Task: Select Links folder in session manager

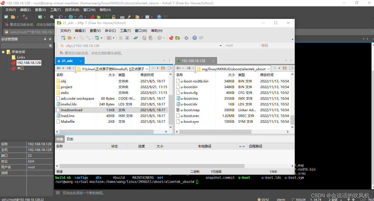Action: tap(21, 57)
